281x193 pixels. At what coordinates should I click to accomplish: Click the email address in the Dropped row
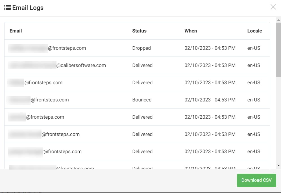(47, 48)
